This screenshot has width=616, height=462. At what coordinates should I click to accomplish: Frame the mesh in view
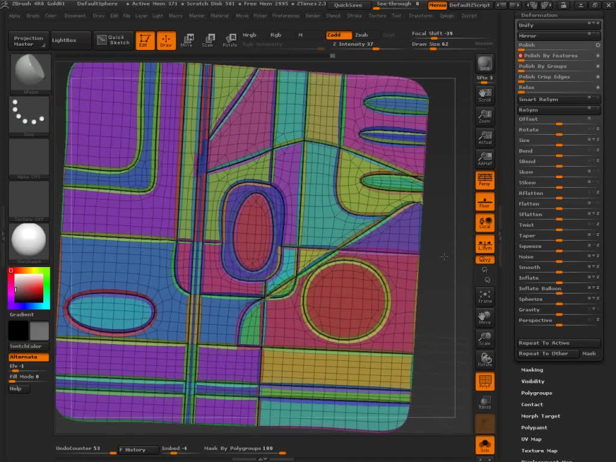pyautogui.click(x=485, y=296)
